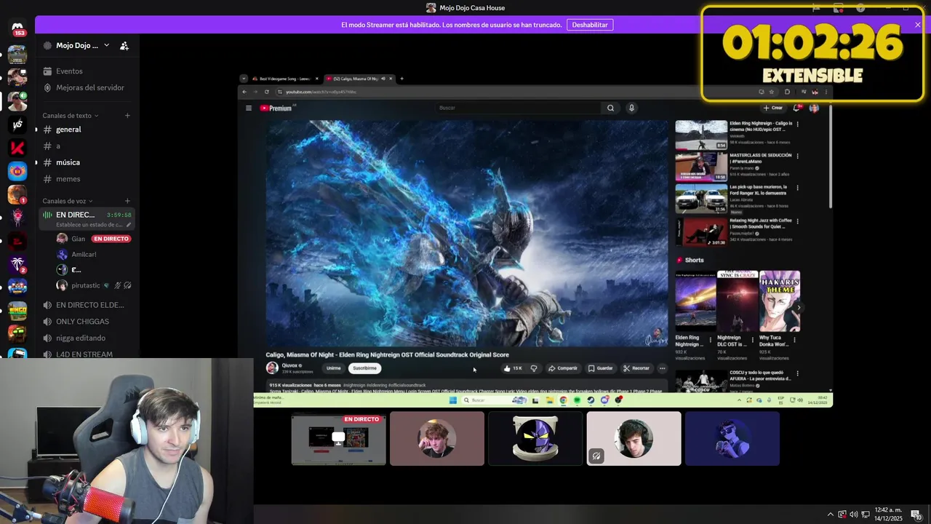931x524 pixels.
Task: Select the VS server icon
Action: (17, 124)
